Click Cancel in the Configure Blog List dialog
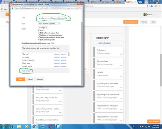 click(30, 79)
